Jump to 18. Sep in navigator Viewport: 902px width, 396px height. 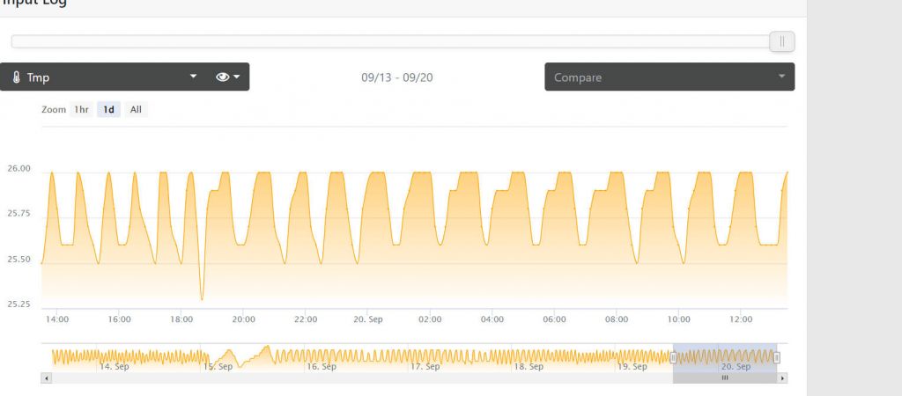click(529, 367)
